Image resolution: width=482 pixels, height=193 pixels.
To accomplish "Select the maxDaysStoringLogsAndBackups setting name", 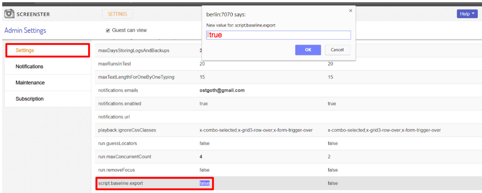I will [x=134, y=50].
